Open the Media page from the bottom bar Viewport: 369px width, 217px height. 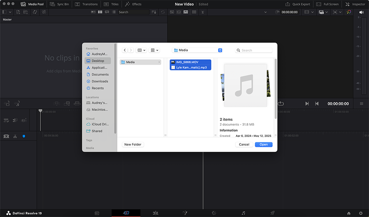(97, 213)
